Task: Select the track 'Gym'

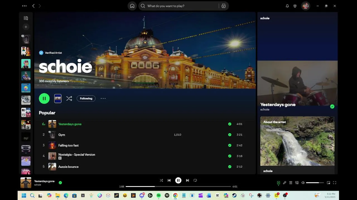Action: [x=62, y=135]
